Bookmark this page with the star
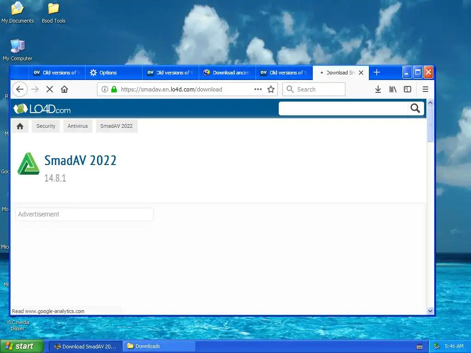The height and width of the screenshot is (353, 471). coord(271,89)
